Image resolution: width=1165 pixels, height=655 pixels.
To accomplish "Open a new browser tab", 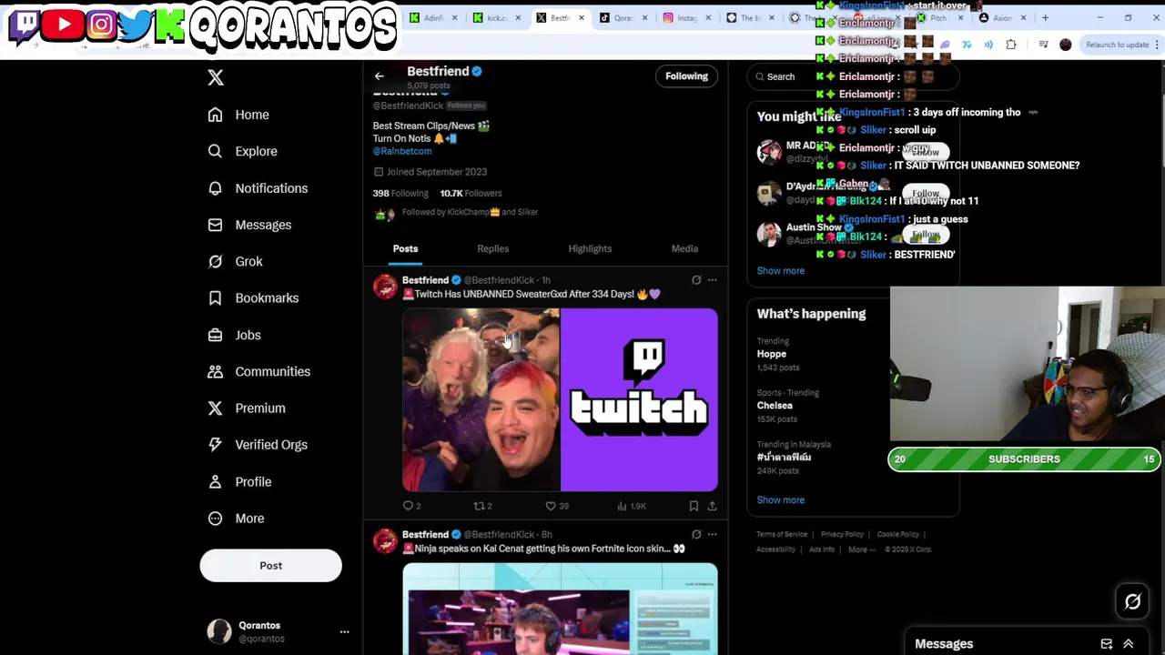I will click(1045, 17).
